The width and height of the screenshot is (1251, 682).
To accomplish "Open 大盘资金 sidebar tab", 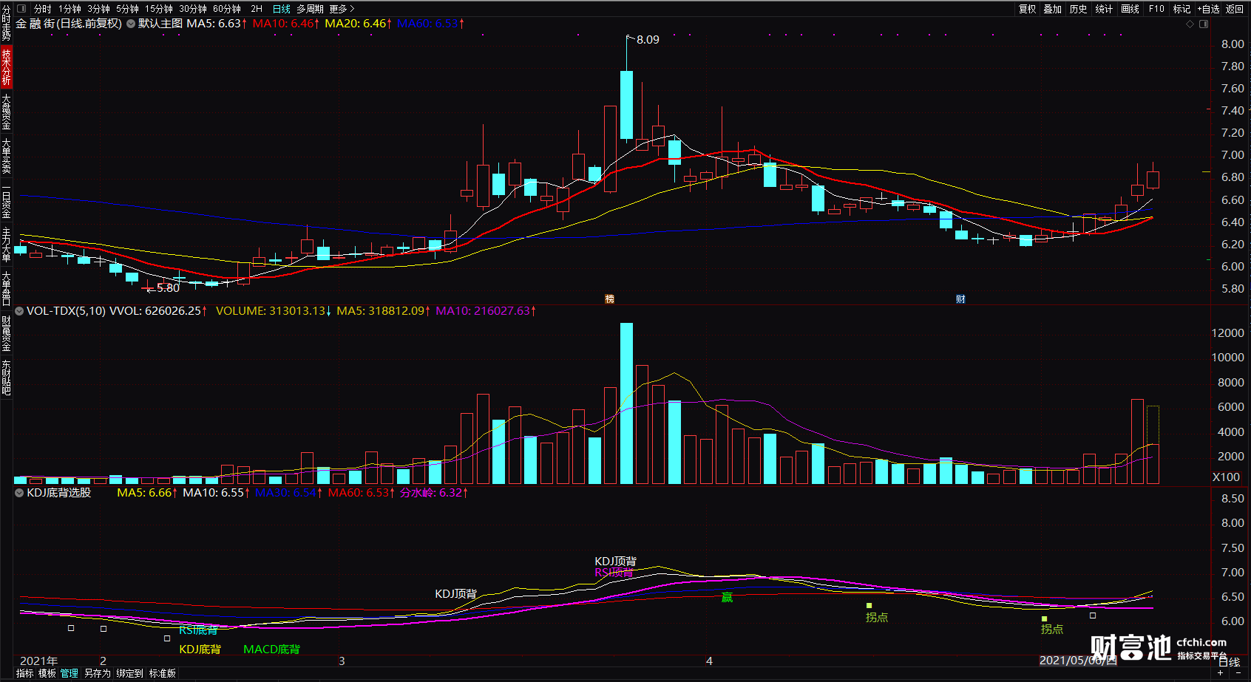I will click(6, 112).
